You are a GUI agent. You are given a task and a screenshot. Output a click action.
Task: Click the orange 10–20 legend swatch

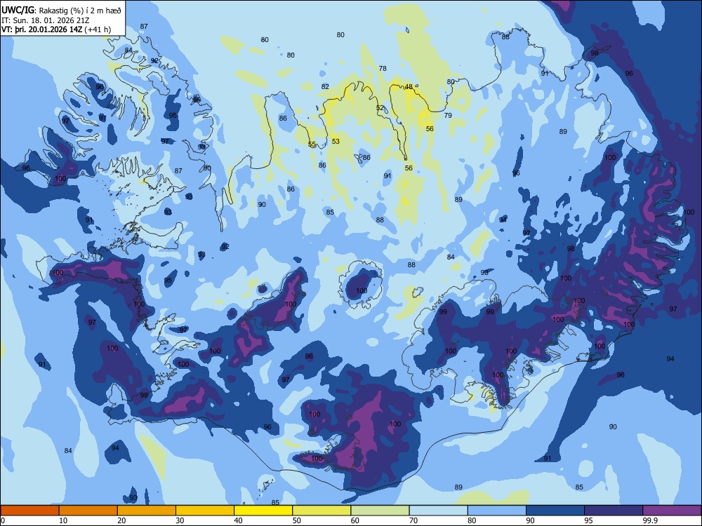coord(88,511)
